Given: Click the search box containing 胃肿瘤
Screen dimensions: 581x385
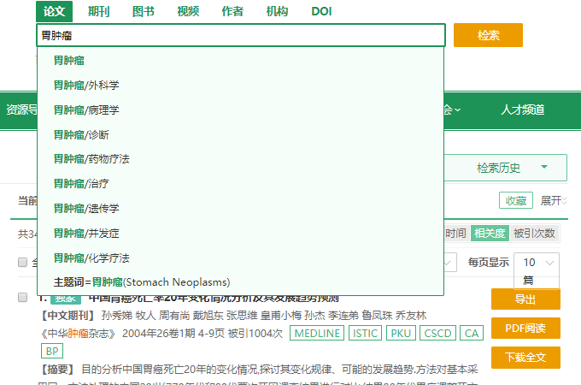Looking at the screenshot, I should click(x=241, y=35).
